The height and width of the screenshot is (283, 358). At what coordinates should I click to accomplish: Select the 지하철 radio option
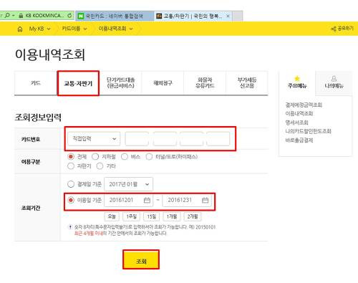pos(95,157)
